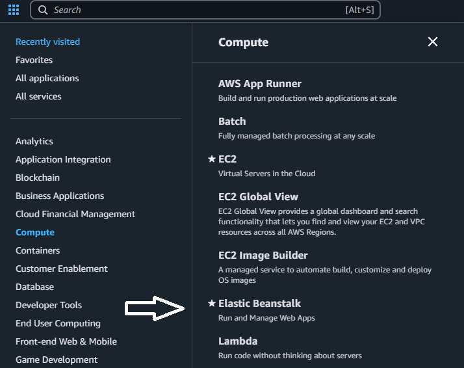Open EC2 Global View

258,197
